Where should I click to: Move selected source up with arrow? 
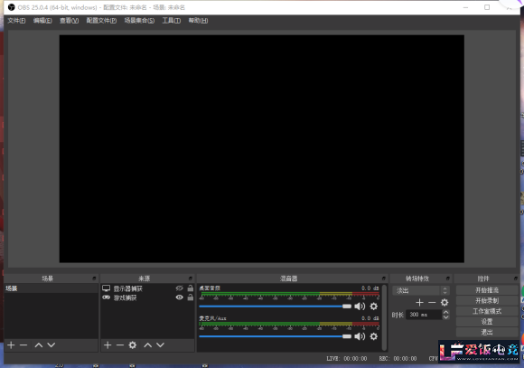(147, 344)
